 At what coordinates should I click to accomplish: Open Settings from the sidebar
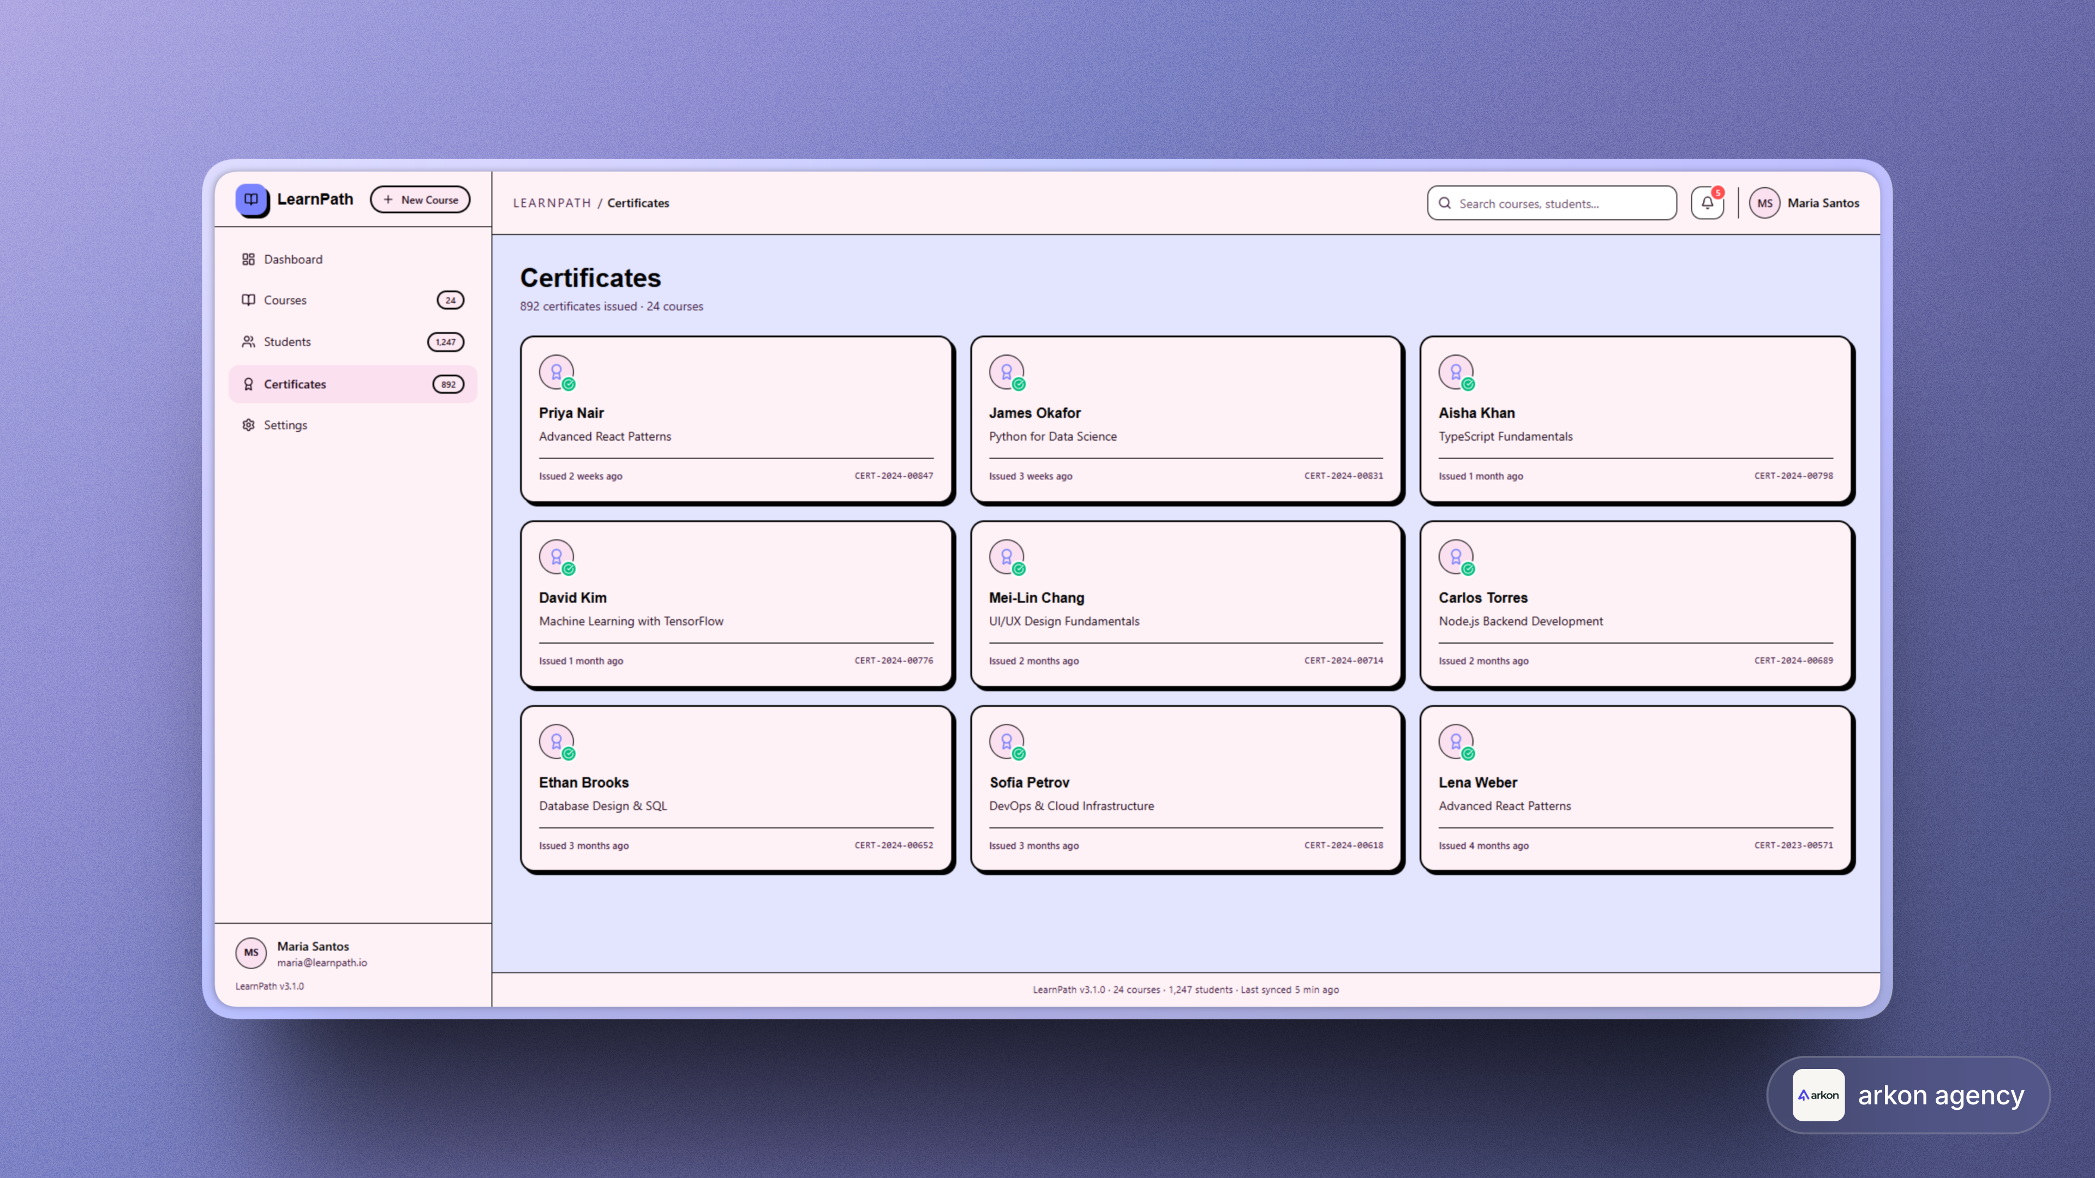(352, 425)
